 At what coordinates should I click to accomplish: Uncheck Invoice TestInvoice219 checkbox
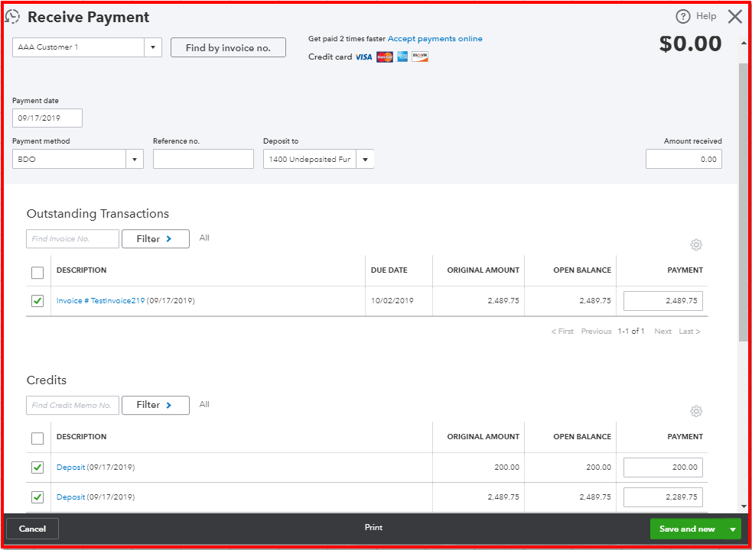pyautogui.click(x=37, y=301)
